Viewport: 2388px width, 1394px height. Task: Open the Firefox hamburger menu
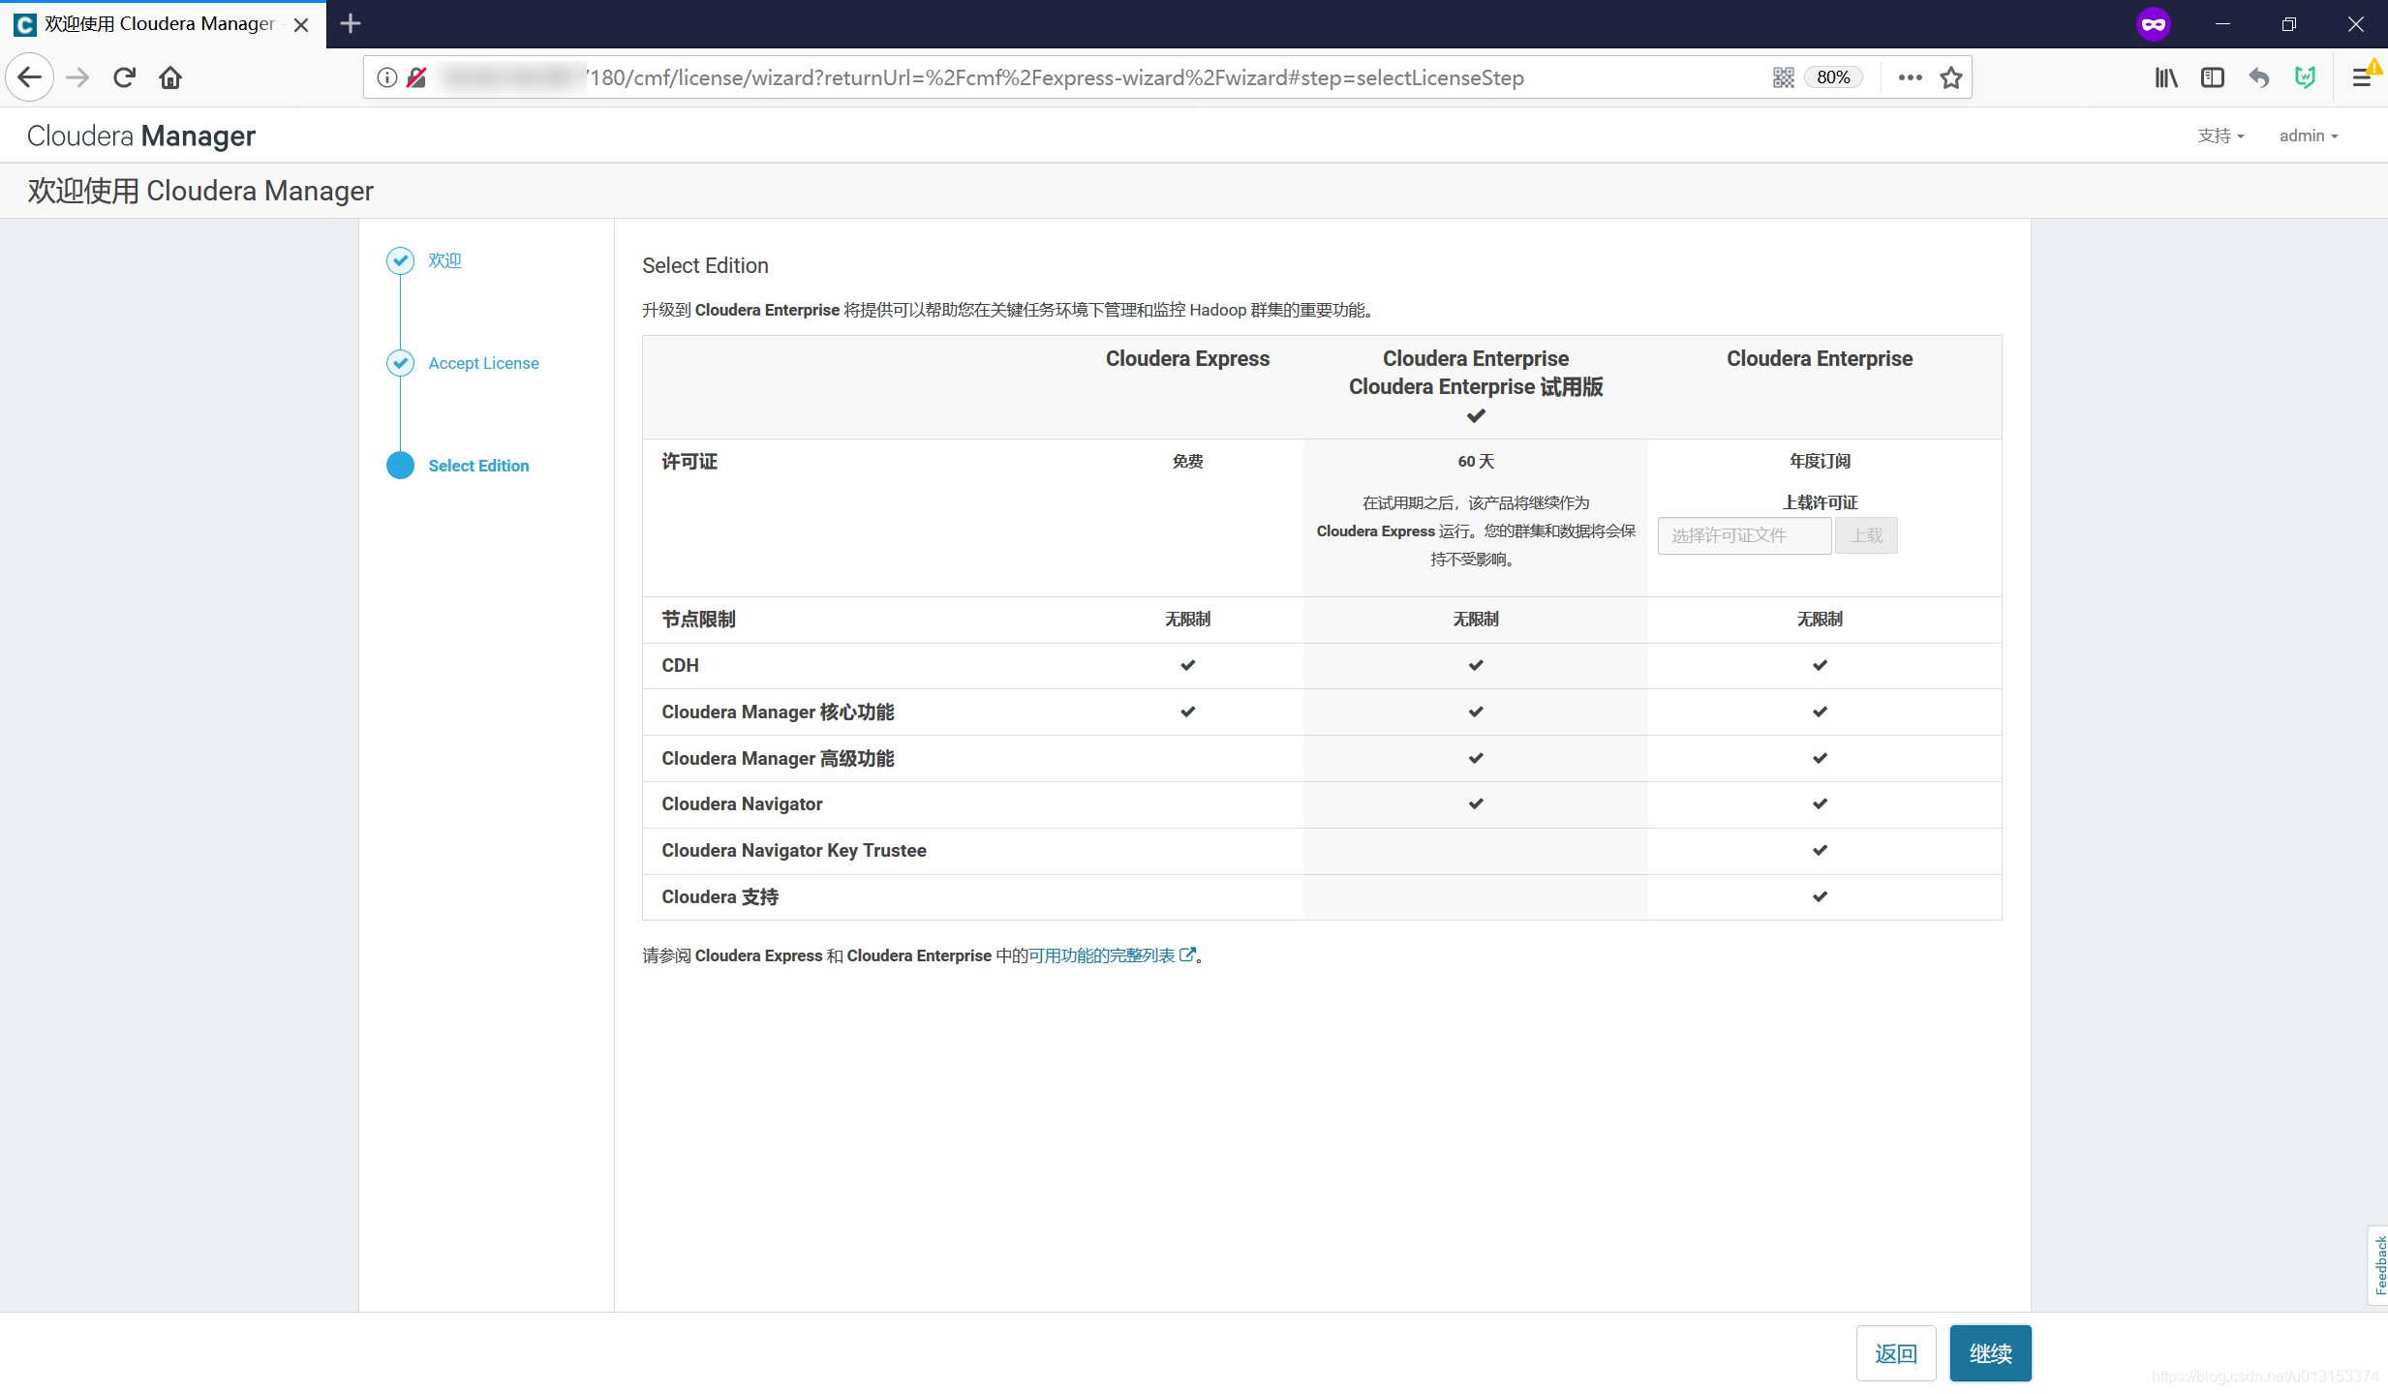pos(2361,77)
